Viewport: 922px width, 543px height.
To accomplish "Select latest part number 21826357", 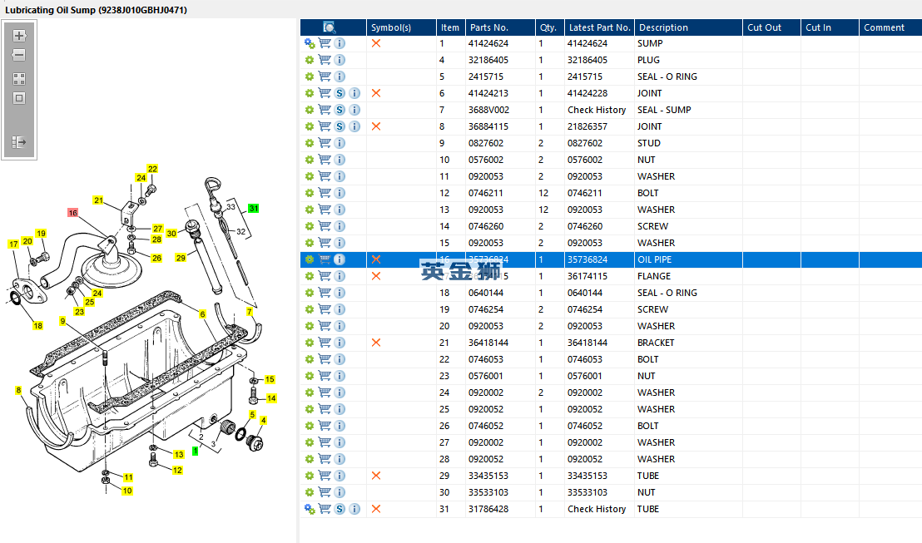I will [x=587, y=126].
